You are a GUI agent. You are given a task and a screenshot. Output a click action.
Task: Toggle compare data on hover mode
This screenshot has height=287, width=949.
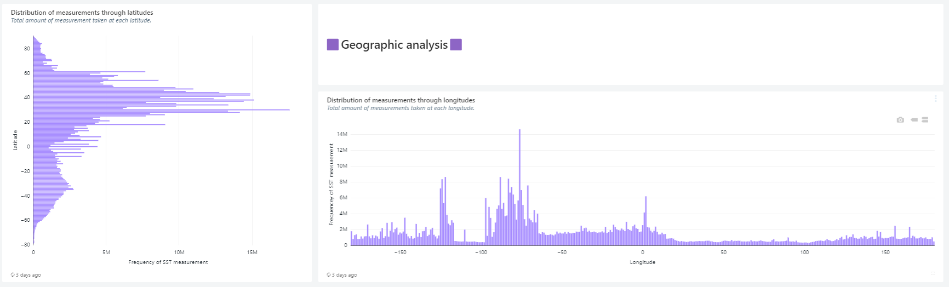[x=925, y=120]
